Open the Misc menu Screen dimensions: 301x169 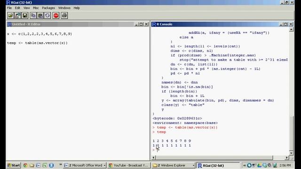[x=36, y=8]
